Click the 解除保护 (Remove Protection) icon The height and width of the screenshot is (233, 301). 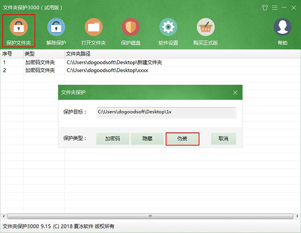coord(55,31)
